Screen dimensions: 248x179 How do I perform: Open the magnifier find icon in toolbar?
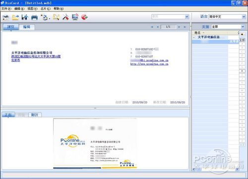point(56,17)
